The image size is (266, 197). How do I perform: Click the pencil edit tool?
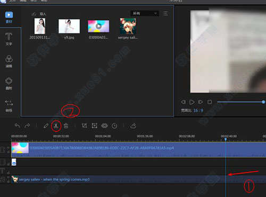coord(46,126)
